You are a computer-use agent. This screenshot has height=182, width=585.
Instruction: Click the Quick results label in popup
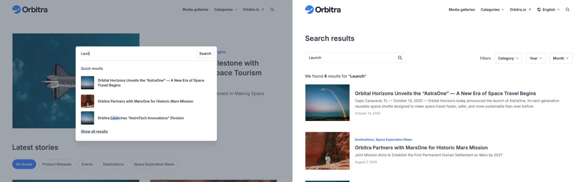(x=92, y=68)
